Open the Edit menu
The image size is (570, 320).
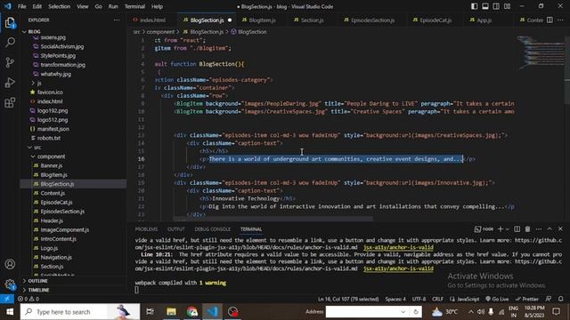(37, 6)
